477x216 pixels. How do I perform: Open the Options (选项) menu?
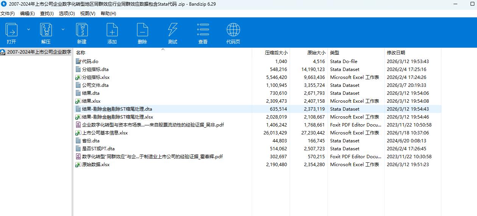pyautogui.click(x=67, y=13)
